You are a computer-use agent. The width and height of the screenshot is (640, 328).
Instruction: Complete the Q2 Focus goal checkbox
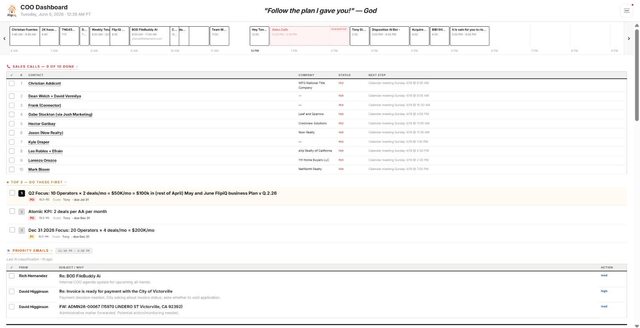point(12,193)
